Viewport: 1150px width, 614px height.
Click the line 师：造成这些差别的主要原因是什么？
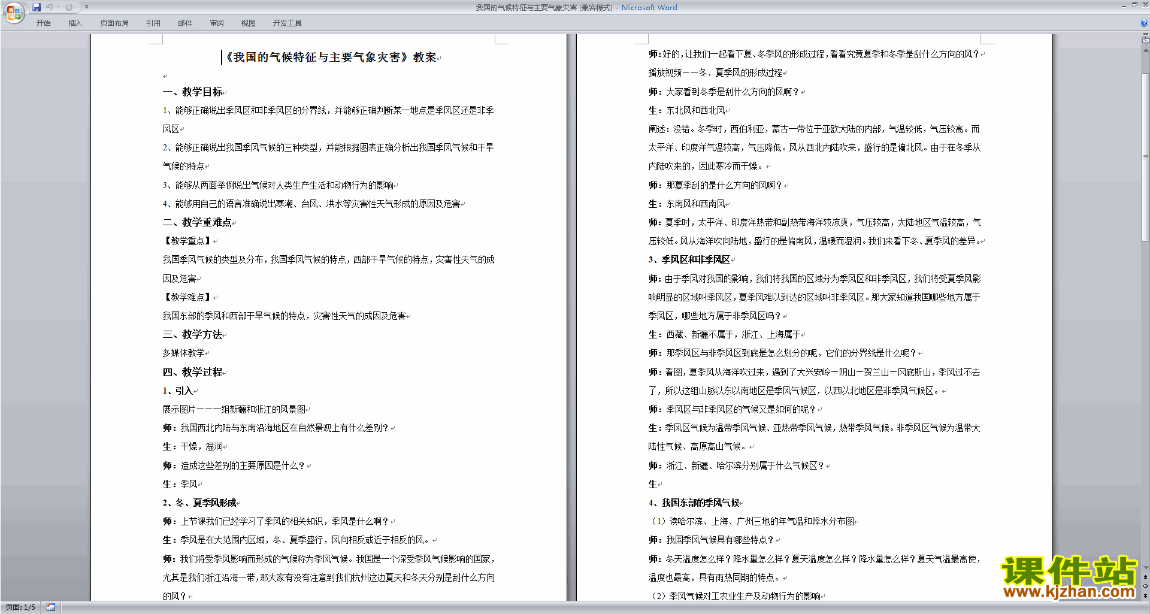pos(234,465)
